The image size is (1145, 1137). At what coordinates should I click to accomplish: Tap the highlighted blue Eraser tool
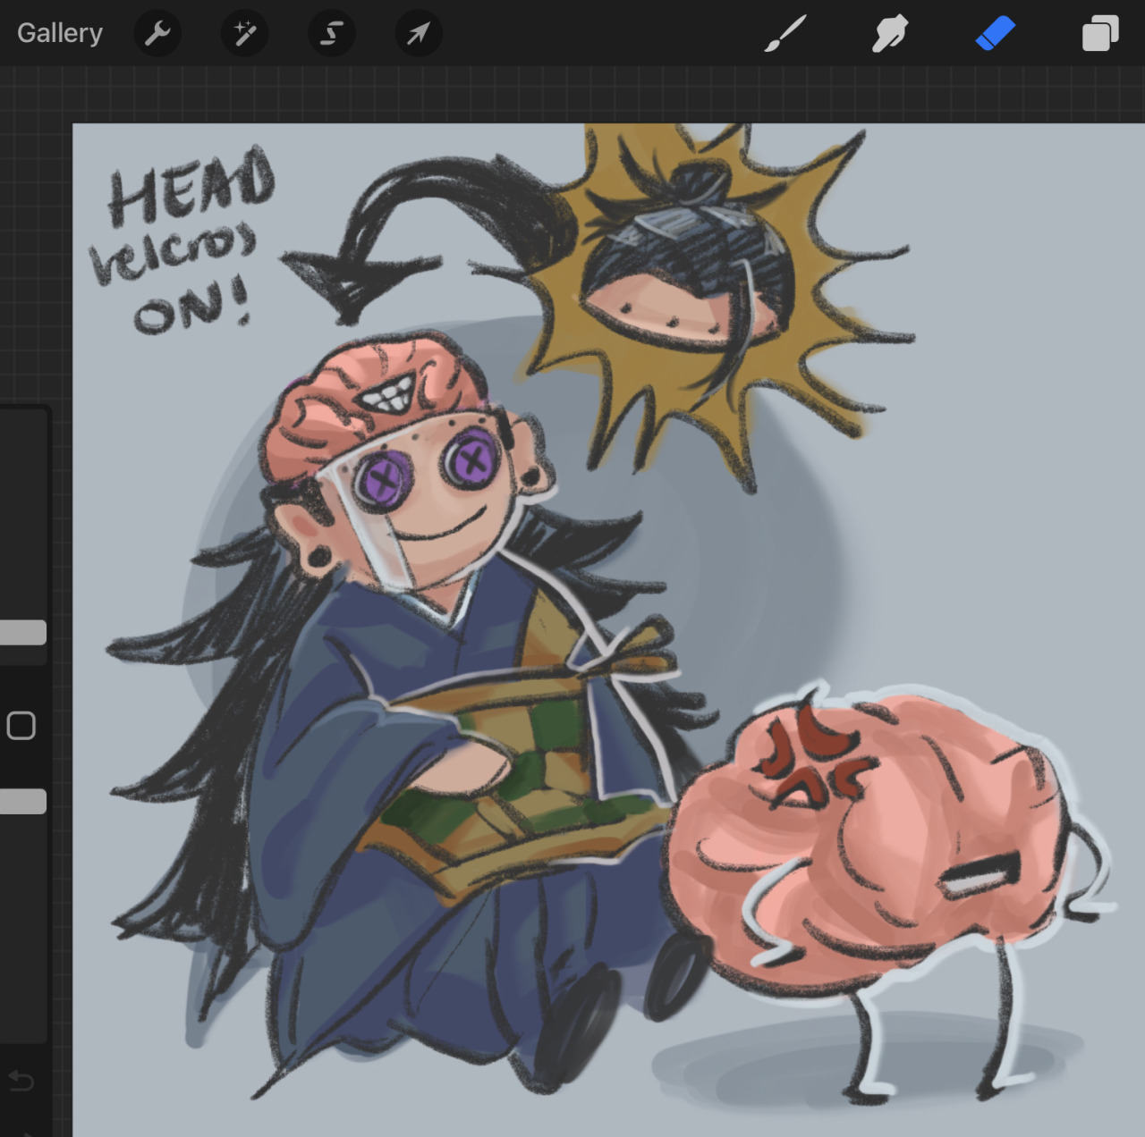pos(995,34)
